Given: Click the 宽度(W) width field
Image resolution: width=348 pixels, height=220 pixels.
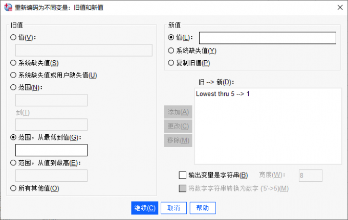Looking at the screenshot, I should tap(311, 176).
